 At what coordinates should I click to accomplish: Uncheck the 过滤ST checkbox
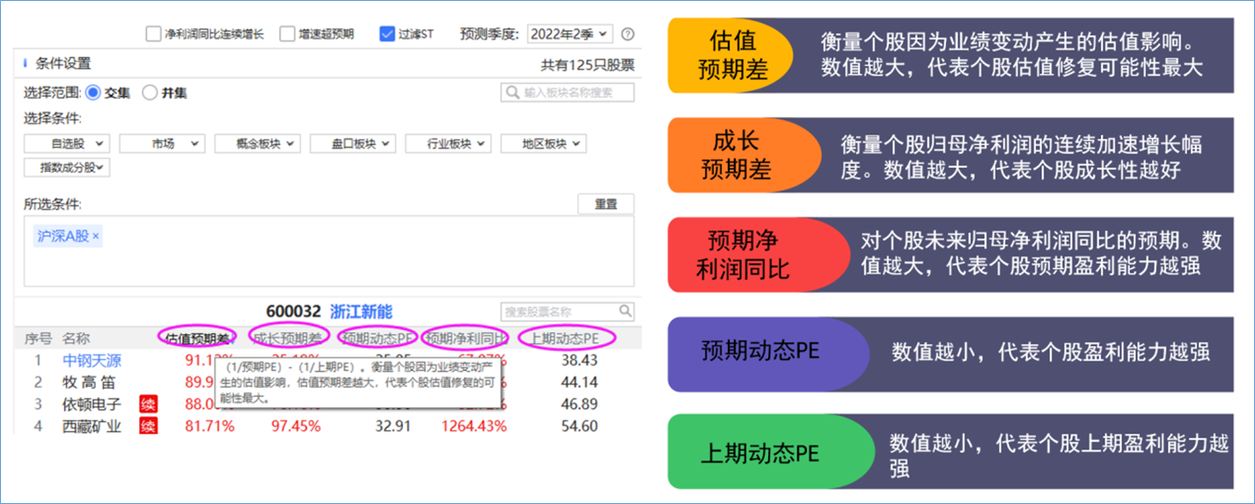(x=387, y=34)
